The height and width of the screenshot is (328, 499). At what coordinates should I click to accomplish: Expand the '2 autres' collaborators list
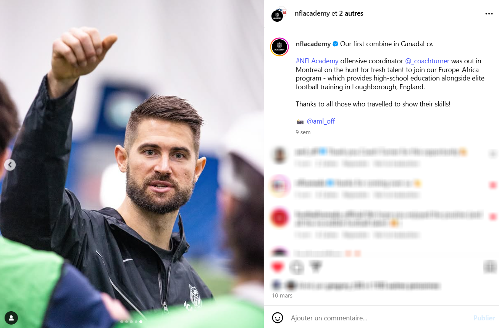[351, 13]
